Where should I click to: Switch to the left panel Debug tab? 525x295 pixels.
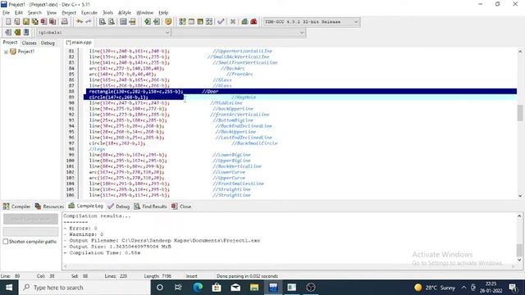tap(48, 43)
